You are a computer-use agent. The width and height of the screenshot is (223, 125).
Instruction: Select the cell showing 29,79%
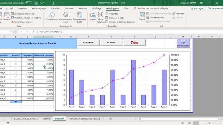pos(43,68)
